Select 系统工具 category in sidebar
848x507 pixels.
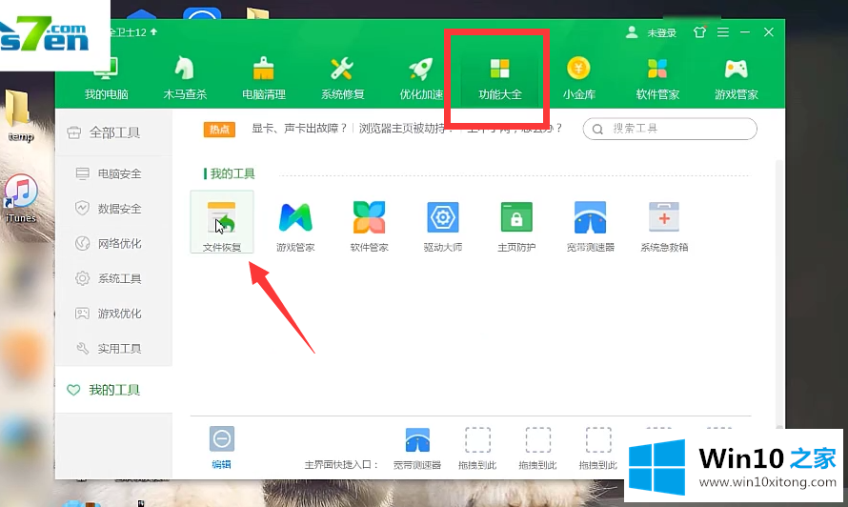(113, 278)
